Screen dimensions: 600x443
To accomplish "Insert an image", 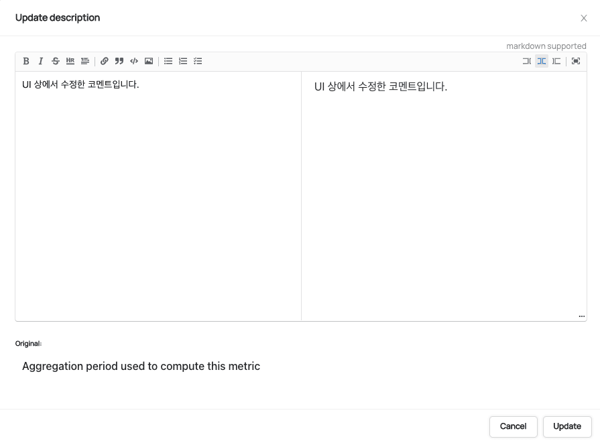I will tap(149, 61).
